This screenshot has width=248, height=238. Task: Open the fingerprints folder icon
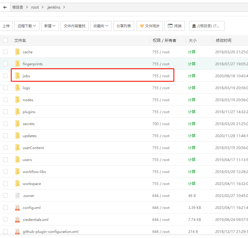[17, 64]
